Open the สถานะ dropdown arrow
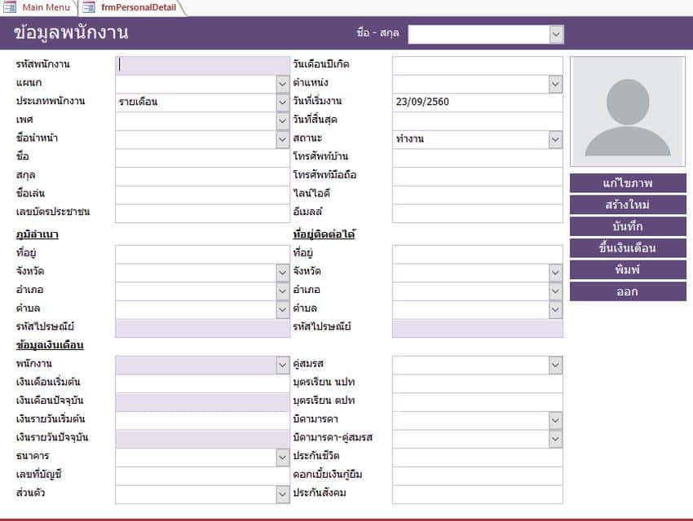 tap(555, 139)
